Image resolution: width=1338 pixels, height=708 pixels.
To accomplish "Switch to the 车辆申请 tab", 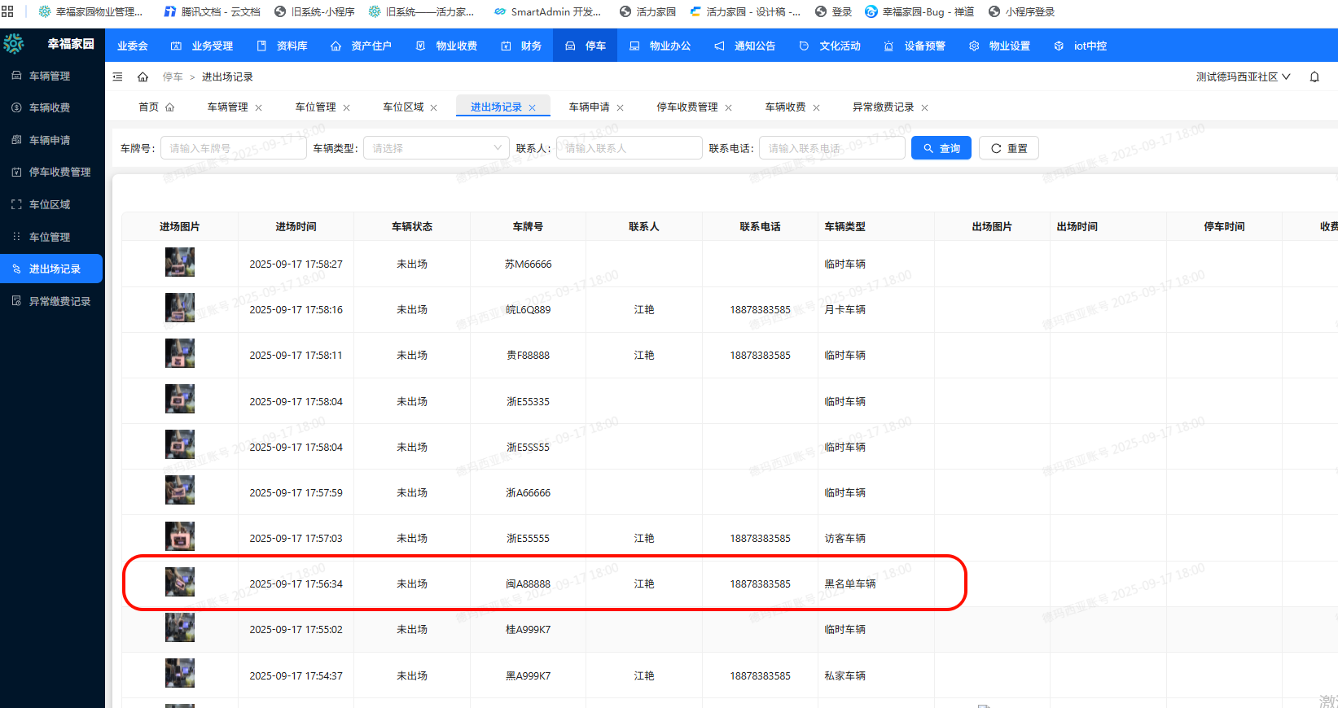I will [589, 107].
